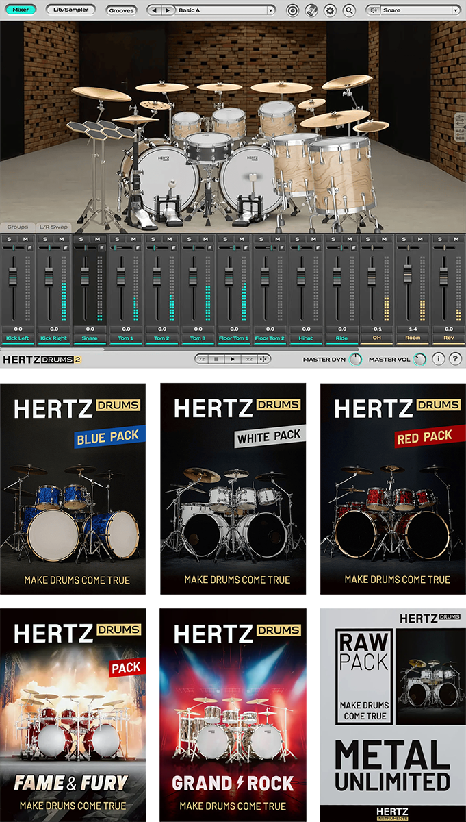Open the Snare instrument dropdown
This screenshot has height=822, width=466.
pyautogui.click(x=413, y=10)
